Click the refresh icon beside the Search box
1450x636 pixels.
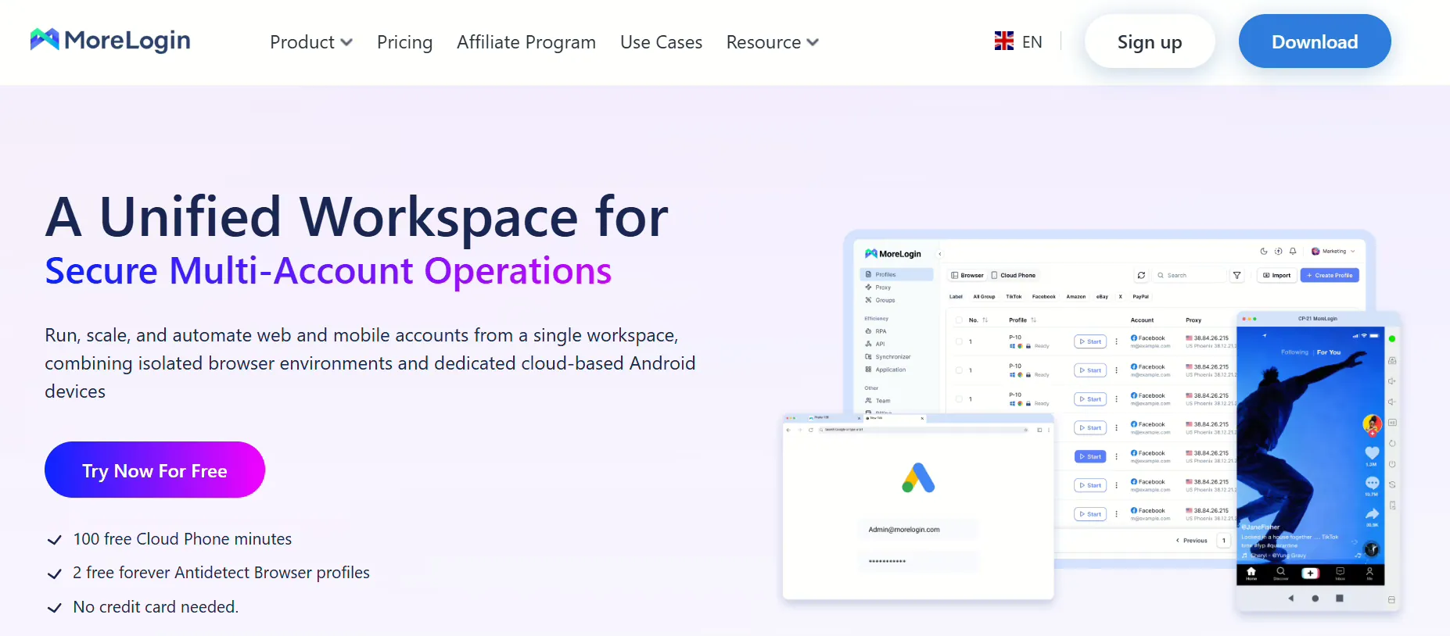pos(1141,275)
